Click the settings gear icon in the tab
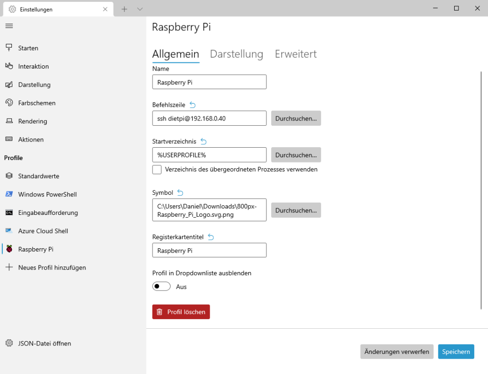Viewport: 488px width, 374px height. pos(12,10)
